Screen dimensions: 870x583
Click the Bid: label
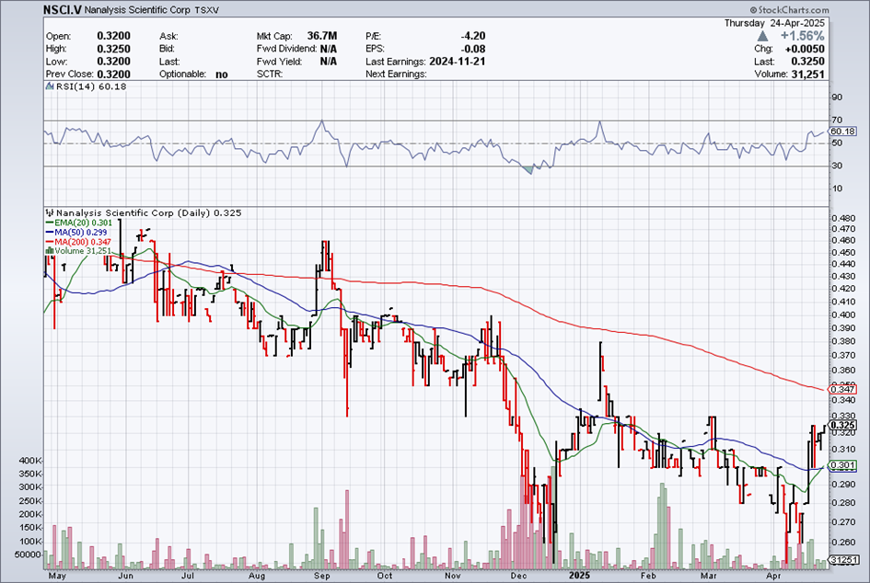168,50
